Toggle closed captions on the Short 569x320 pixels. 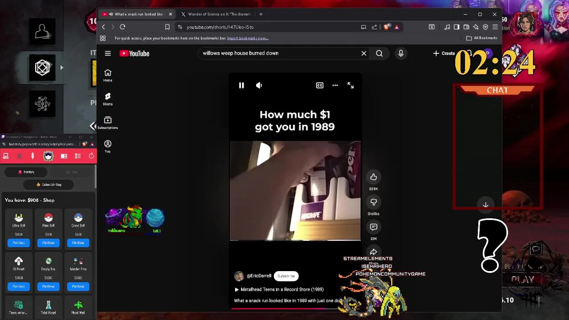coord(320,85)
